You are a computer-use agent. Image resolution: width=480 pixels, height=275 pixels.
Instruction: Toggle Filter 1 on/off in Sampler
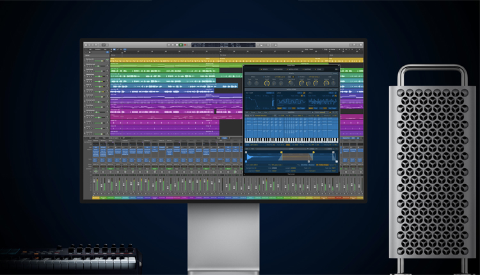point(264,77)
